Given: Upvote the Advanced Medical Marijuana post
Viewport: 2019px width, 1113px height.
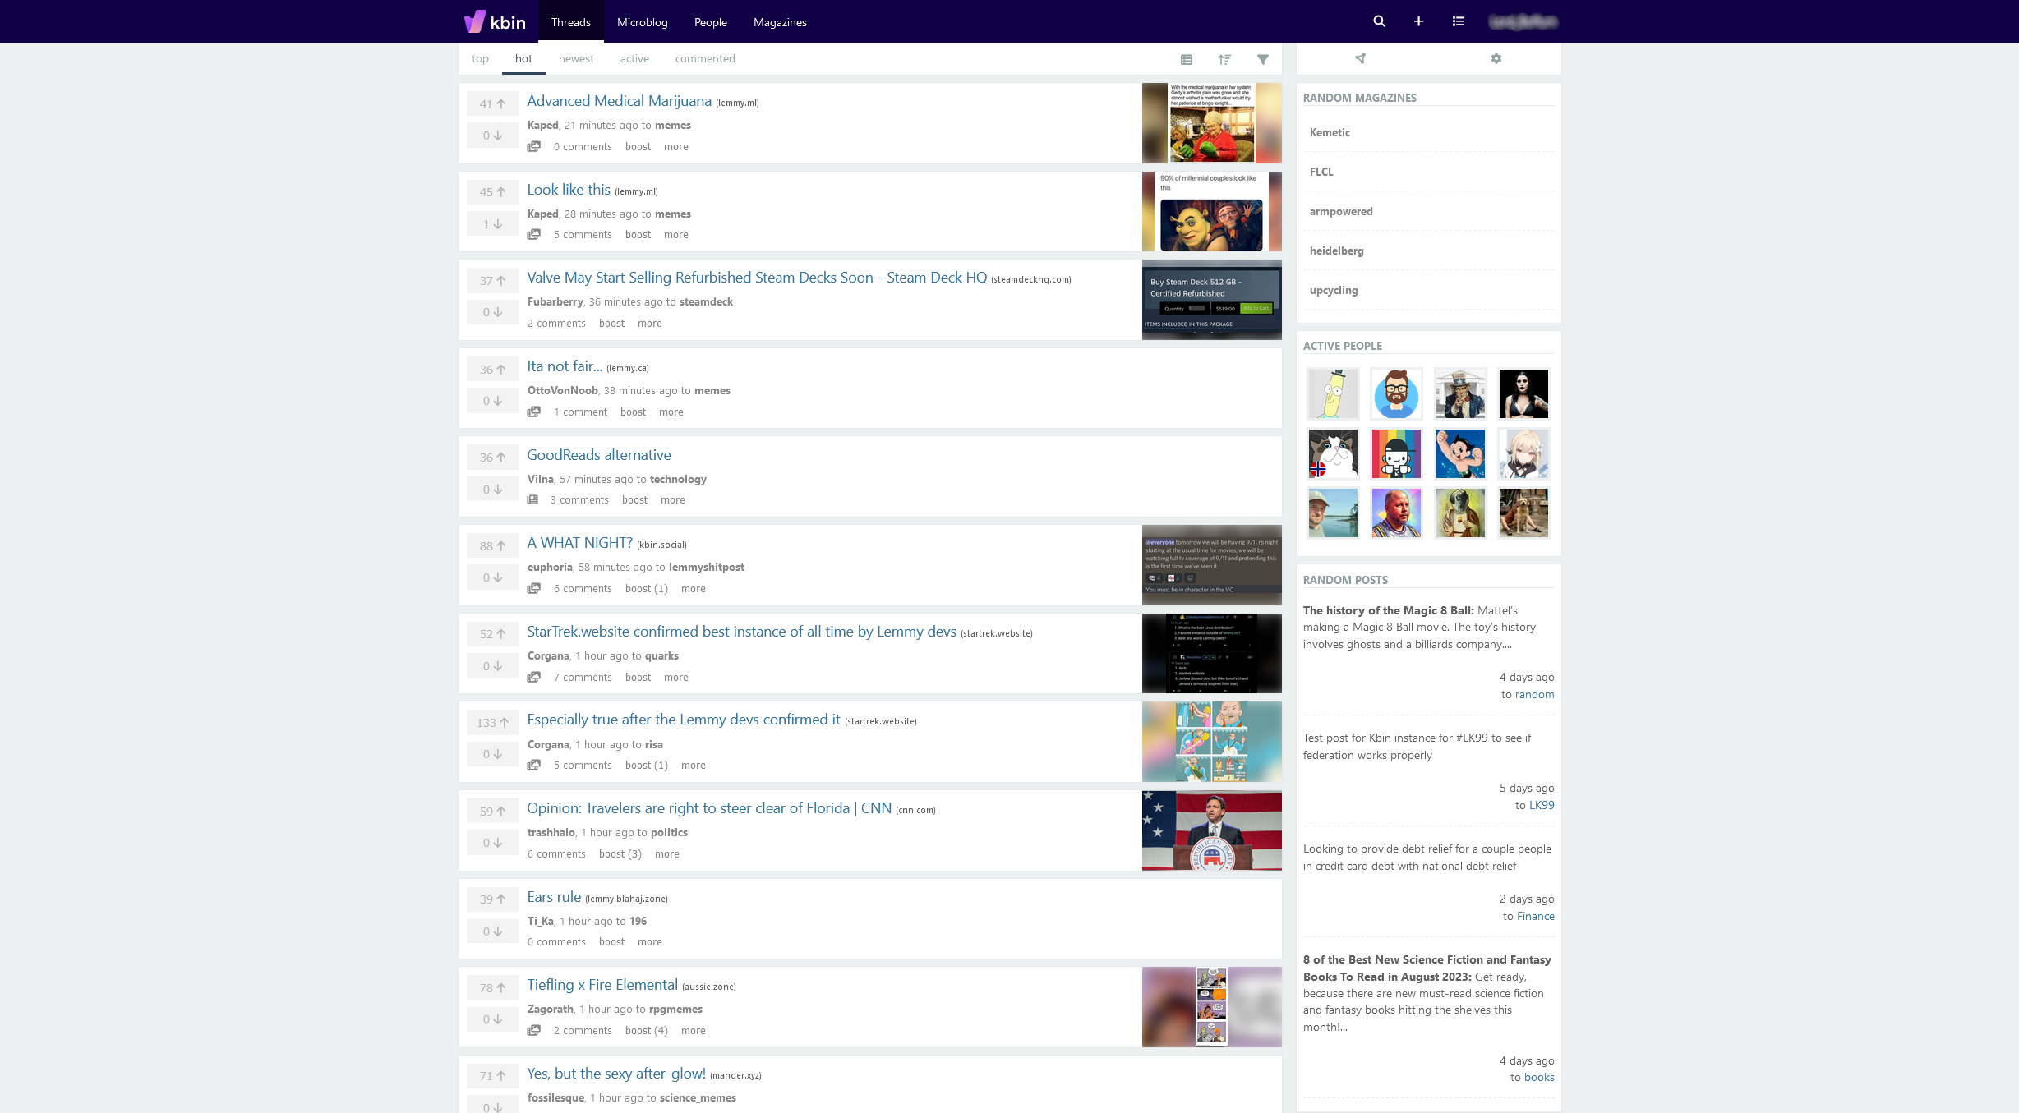Looking at the screenshot, I should (x=491, y=103).
